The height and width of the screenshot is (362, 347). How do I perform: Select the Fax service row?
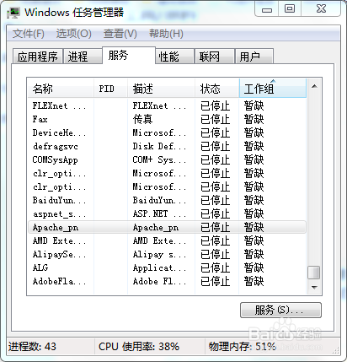[x=167, y=119]
